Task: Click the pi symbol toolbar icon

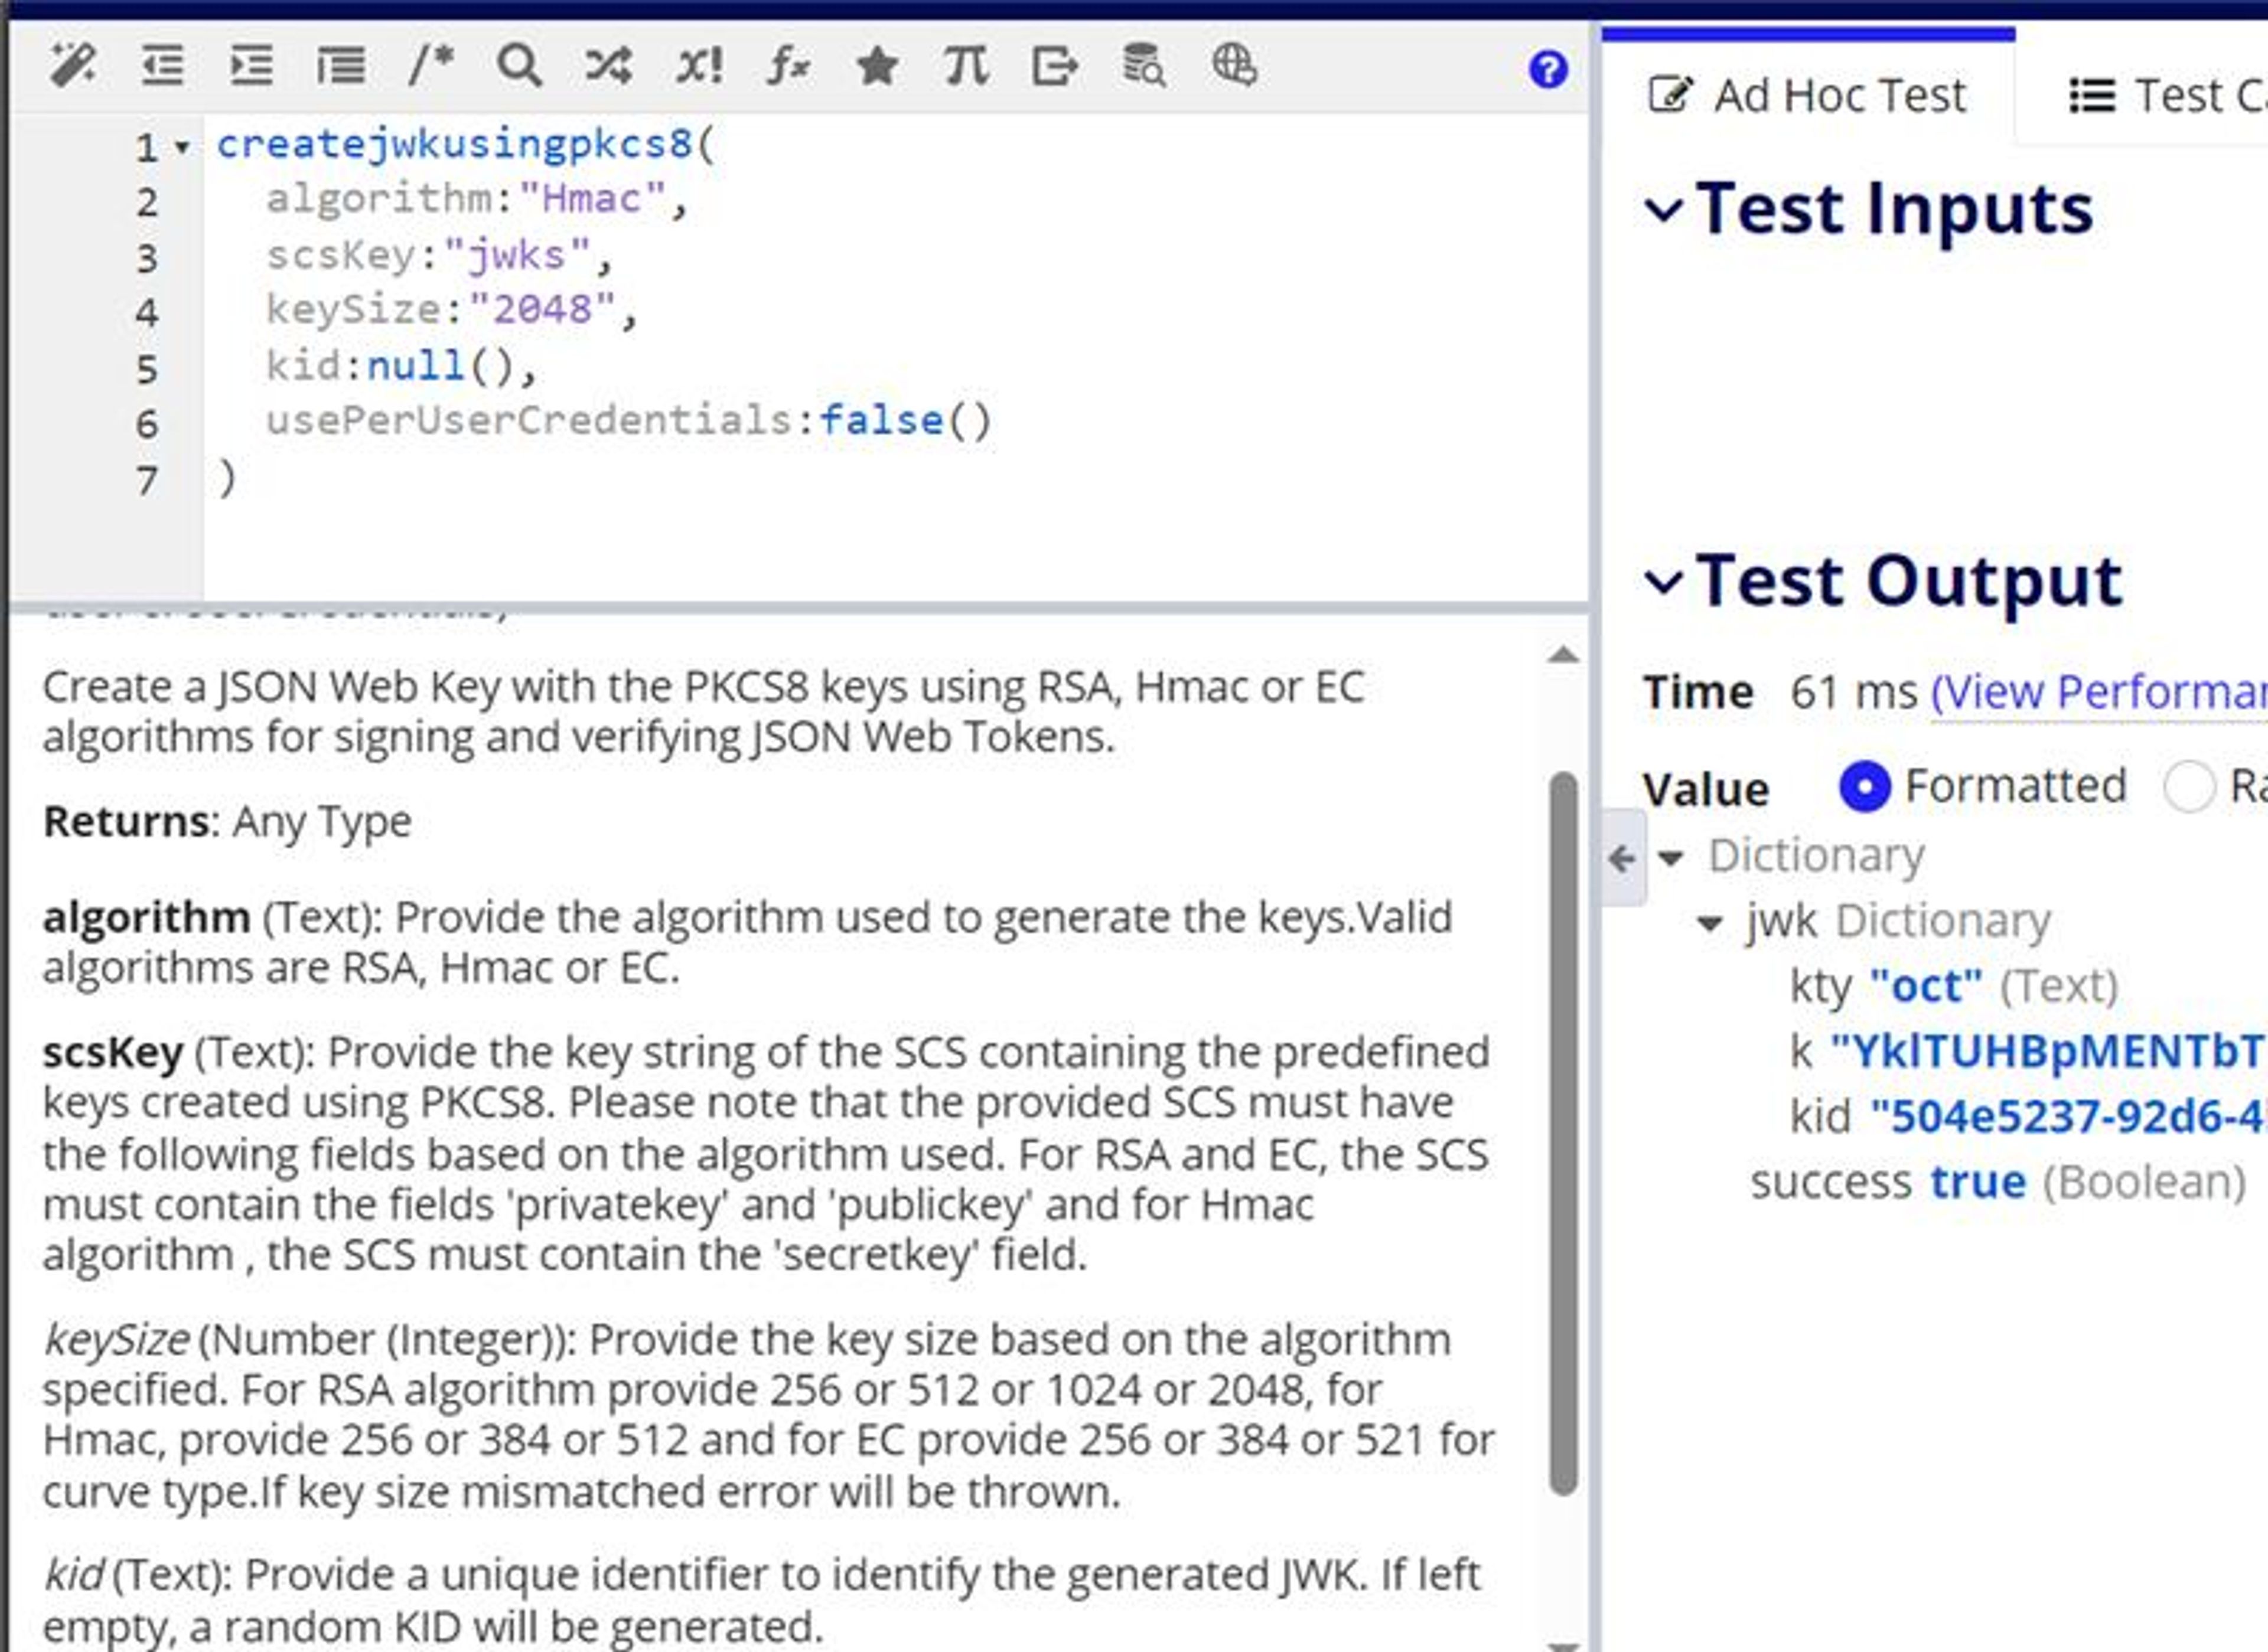Action: click(966, 66)
